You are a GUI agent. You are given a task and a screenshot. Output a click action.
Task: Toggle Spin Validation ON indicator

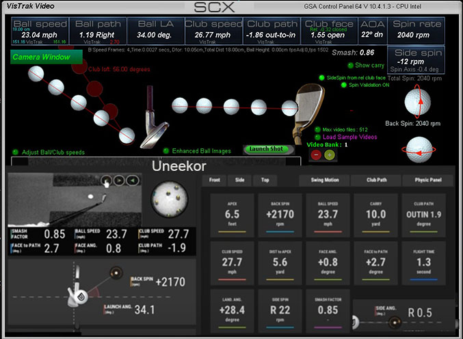click(344, 85)
